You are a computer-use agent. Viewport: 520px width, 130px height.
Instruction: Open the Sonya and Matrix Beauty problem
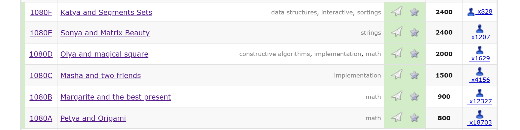(105, 33)
